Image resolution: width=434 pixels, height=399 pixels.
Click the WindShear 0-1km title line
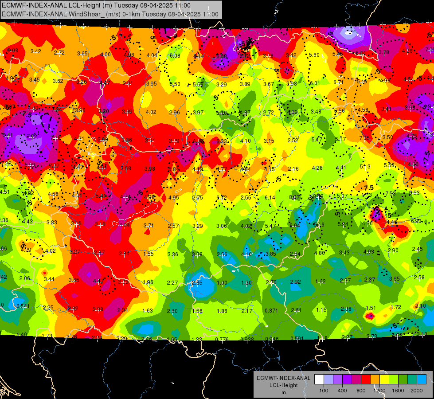[110, 14]
